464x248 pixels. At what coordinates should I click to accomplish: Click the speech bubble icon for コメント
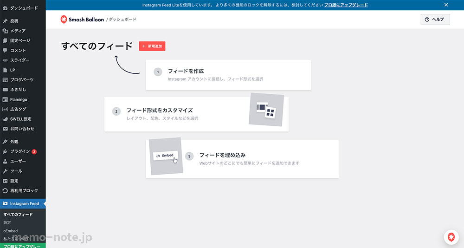coord(5,50)
